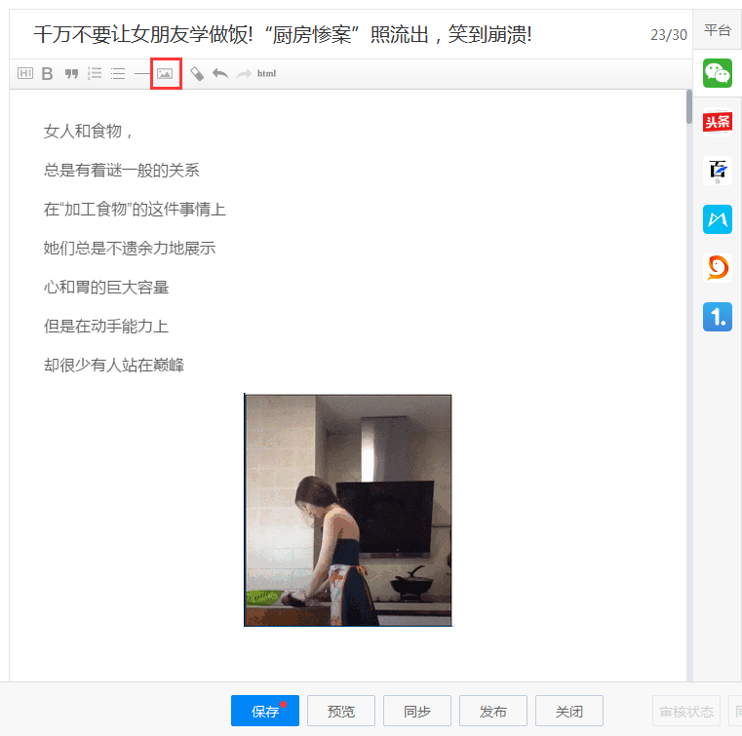The height and width of the screenshot is (736, 742).
Task: Create an unordered bullet list
Action: (118, 74)
